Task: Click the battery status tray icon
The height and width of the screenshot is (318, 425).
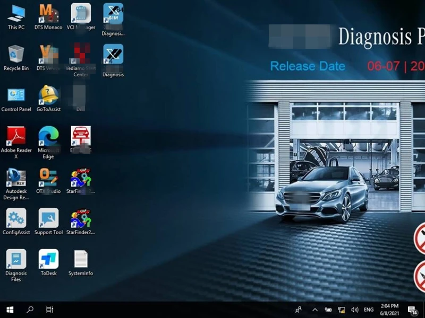Action: 328,310
